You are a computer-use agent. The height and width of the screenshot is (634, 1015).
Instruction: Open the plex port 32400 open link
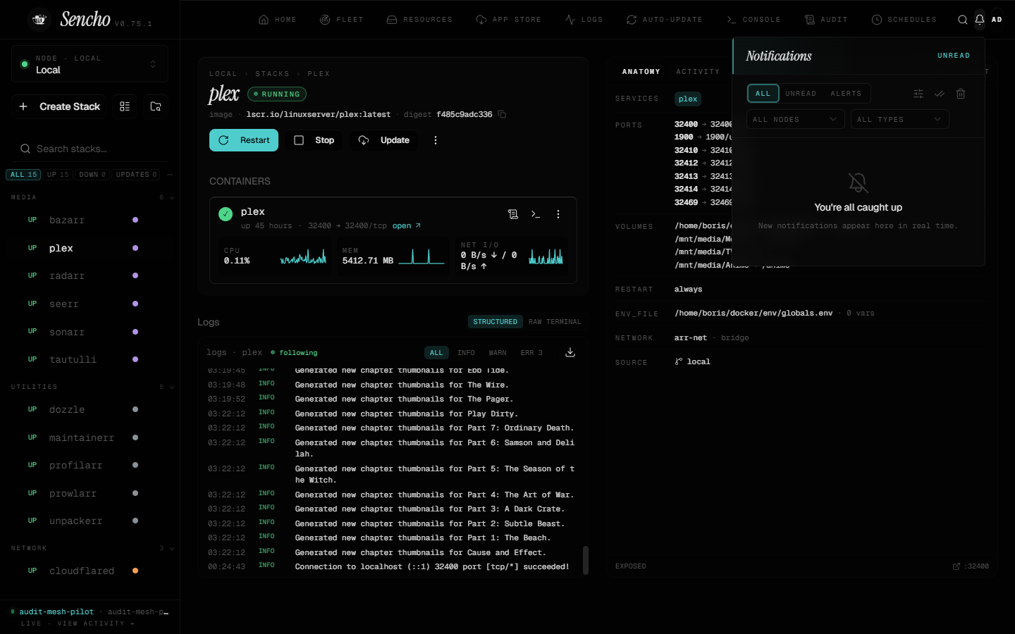(406, 226)
